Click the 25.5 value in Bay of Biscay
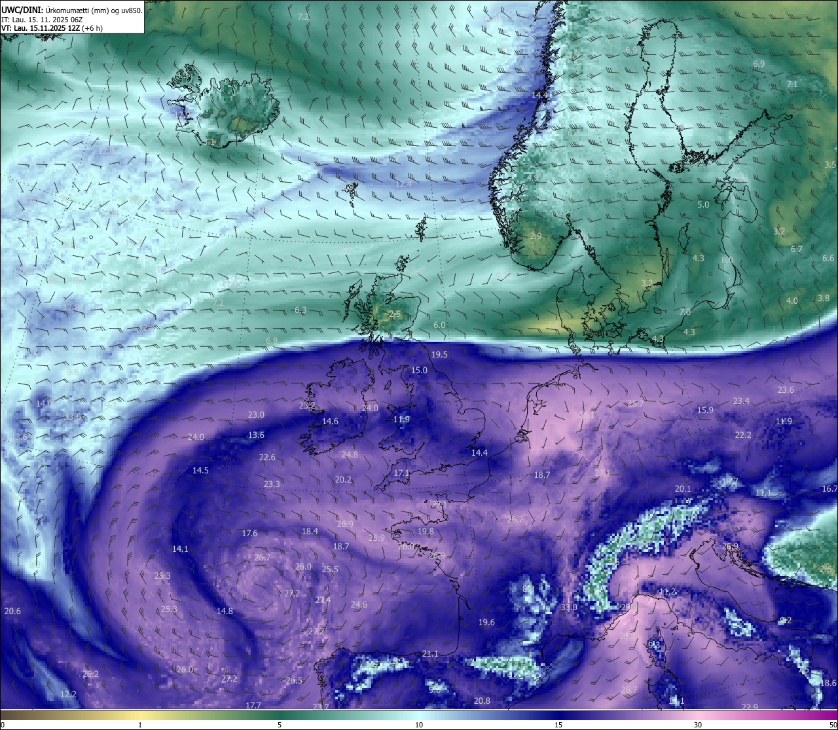The width and height of the screenshot is (838, 730). 330,569
